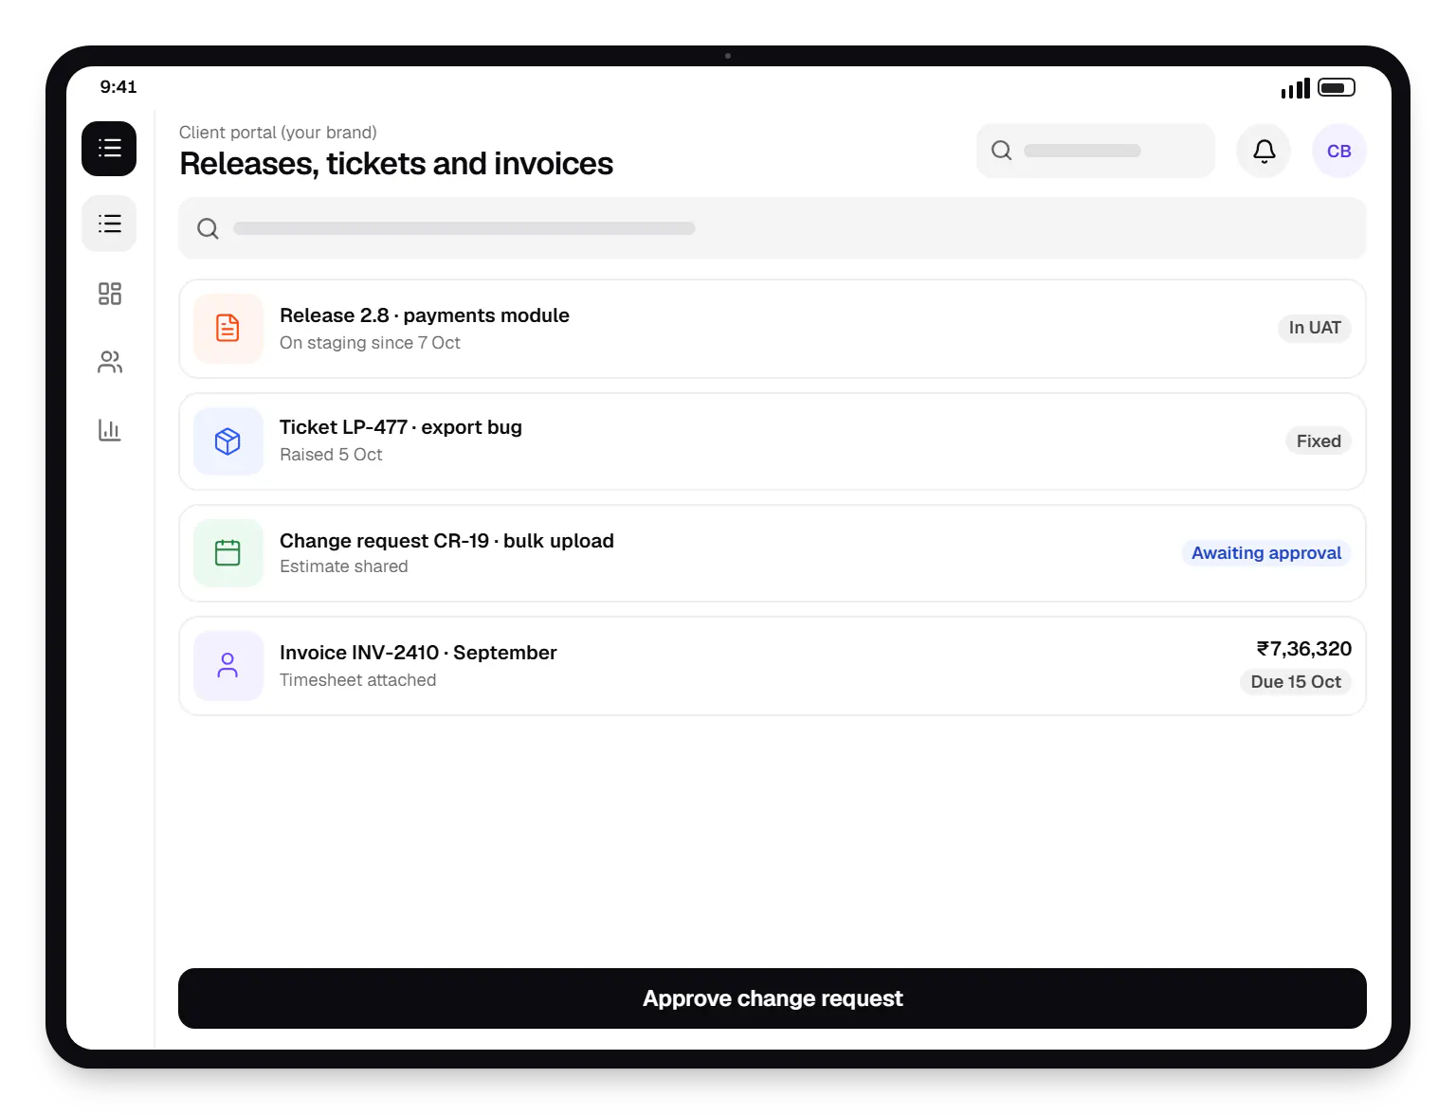
Task: Click the Awaiting approval badge
Action: click(x=1266, y=553)
